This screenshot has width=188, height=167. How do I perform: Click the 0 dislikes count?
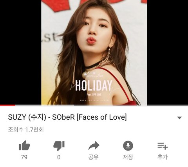click(59, 157)
